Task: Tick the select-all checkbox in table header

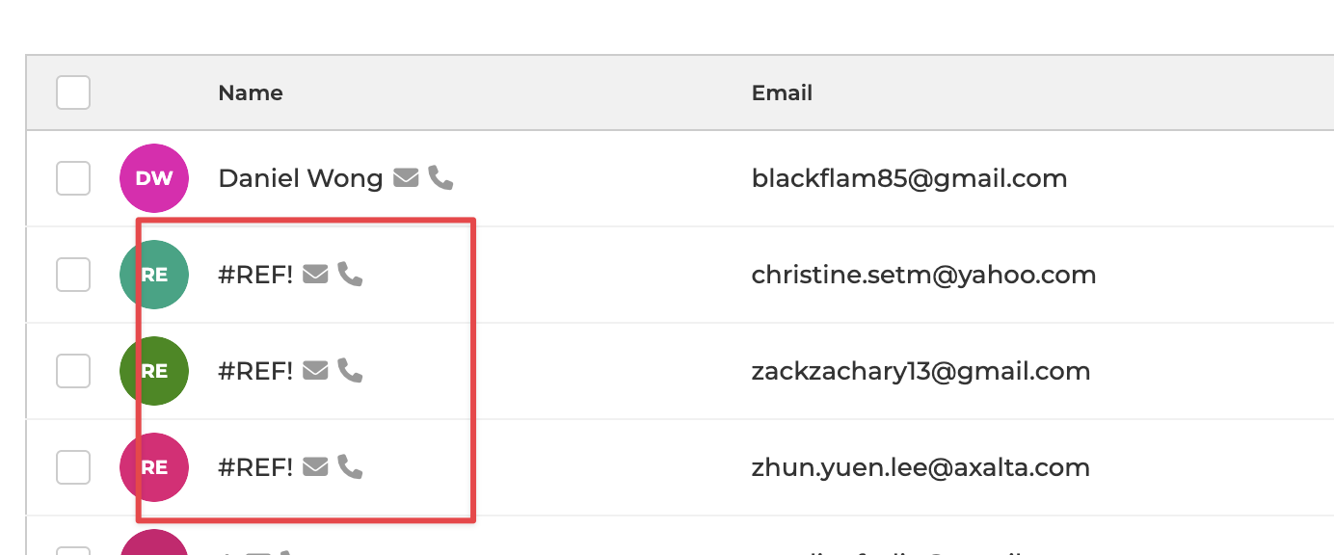Action: pos(73,92)
